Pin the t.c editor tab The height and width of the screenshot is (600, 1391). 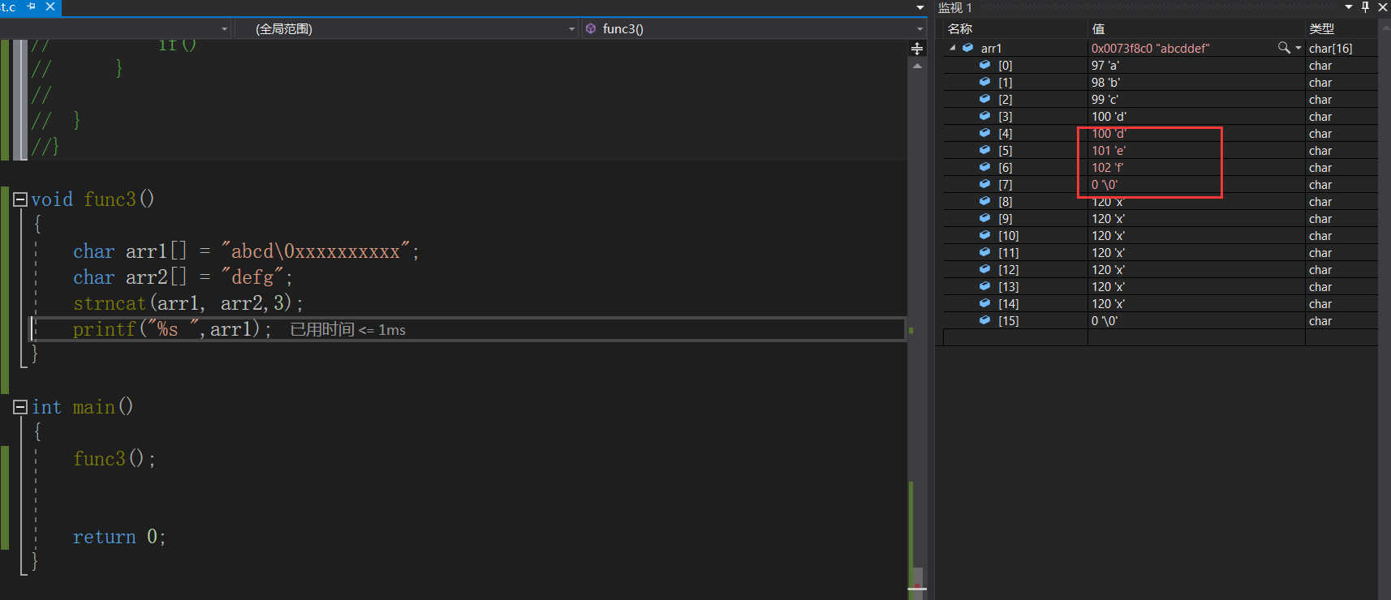click(32, 6)
